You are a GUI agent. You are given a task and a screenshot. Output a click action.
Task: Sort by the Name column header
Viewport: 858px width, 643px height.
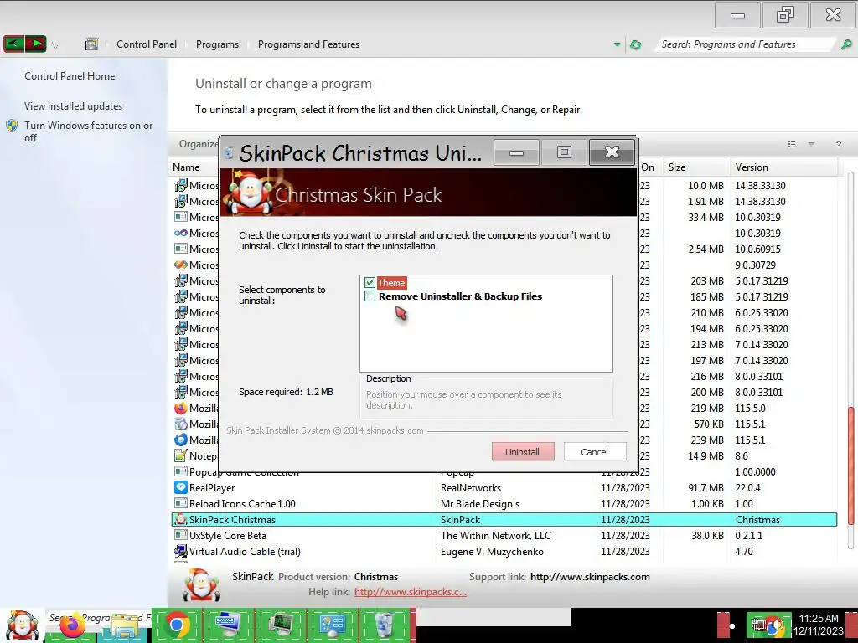tap(186, 167)
